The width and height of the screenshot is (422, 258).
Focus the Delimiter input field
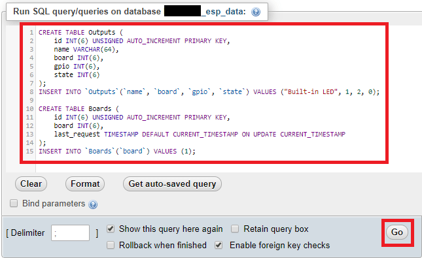70,233
